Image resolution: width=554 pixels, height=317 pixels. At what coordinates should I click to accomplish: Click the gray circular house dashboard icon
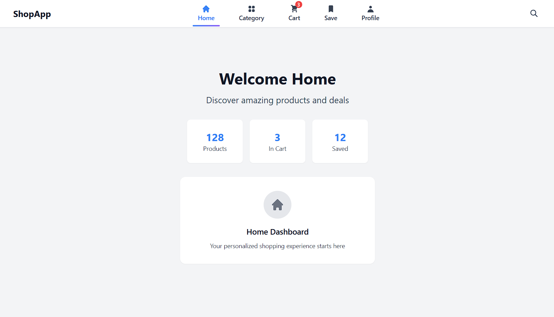[277, 205]
